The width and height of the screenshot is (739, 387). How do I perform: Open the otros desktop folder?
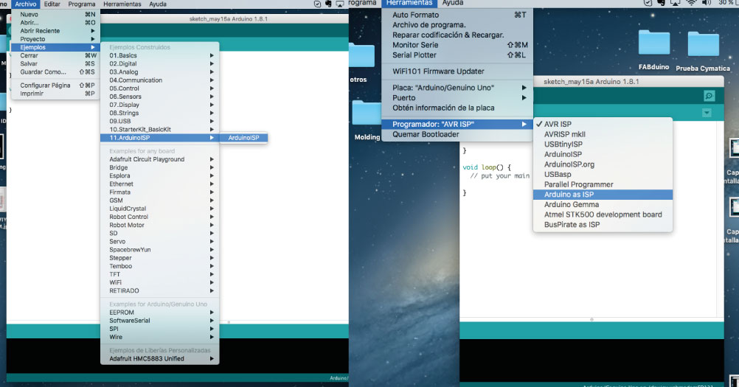coord(362,63)
